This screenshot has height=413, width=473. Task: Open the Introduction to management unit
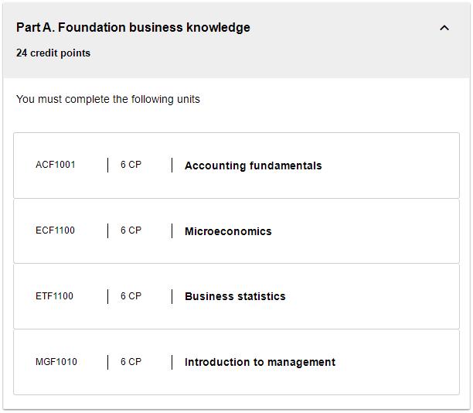(x=260, y=362)
